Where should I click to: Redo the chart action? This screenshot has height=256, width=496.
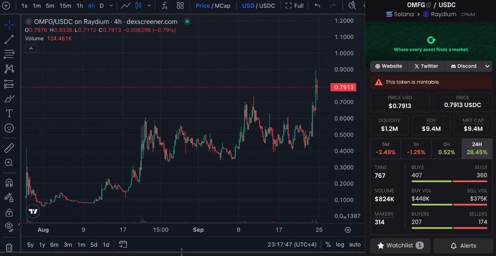333,6
